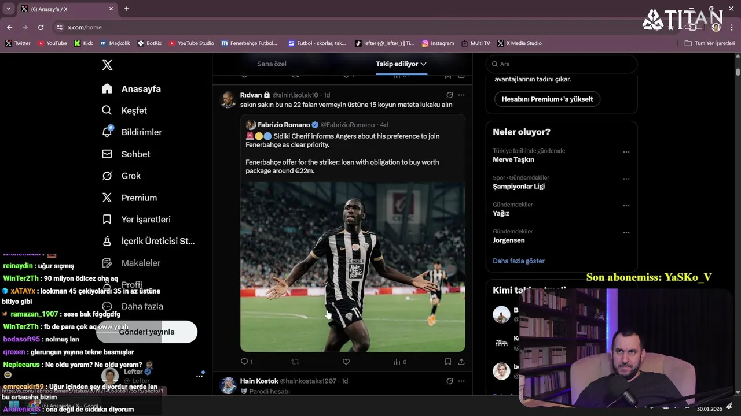Open more menu on Hain Kostok's post
The height and width of the screenshot is (416, 741).
[461, 381]
